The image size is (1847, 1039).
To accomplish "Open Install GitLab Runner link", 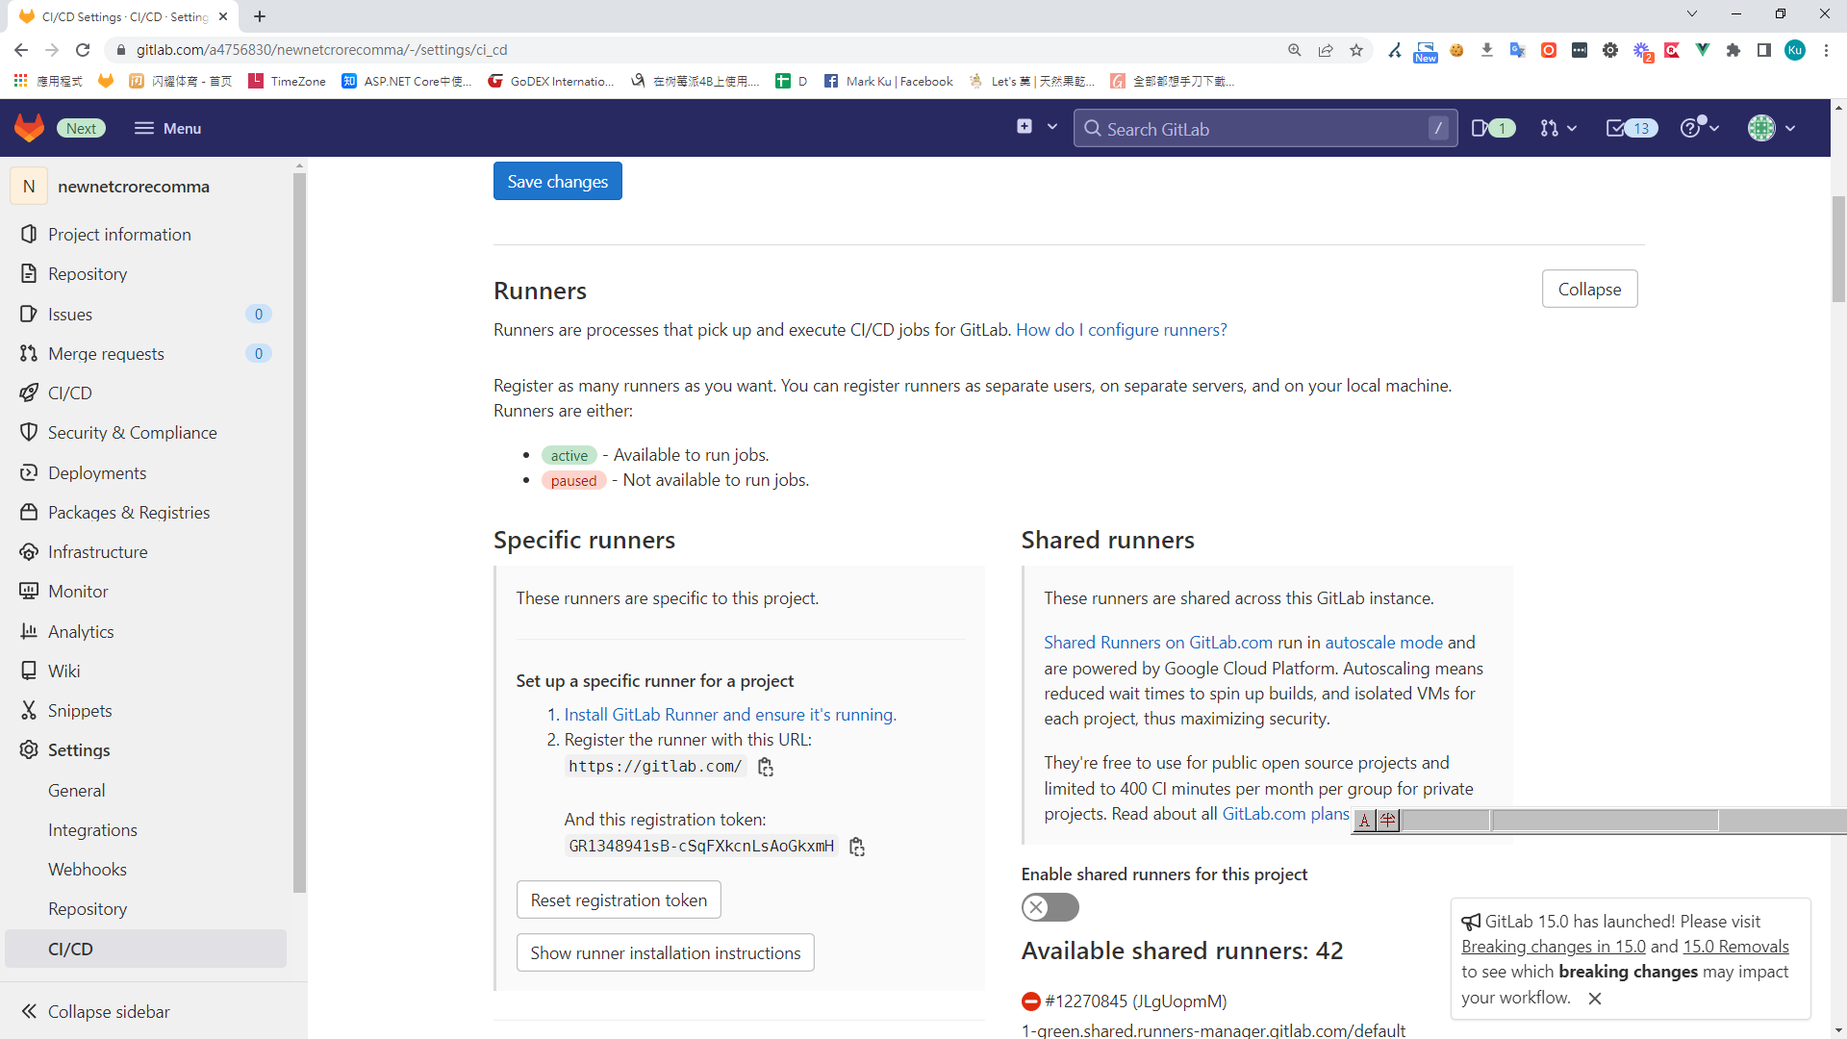I will click(729, 714).
